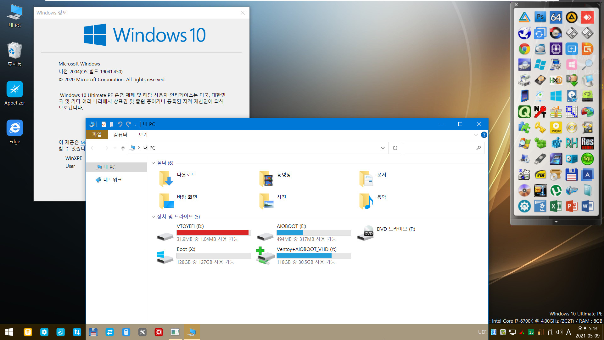This screenshot has width=604, height=340.
Task: Launch Excel from right panel
Action: click(556, 206)
